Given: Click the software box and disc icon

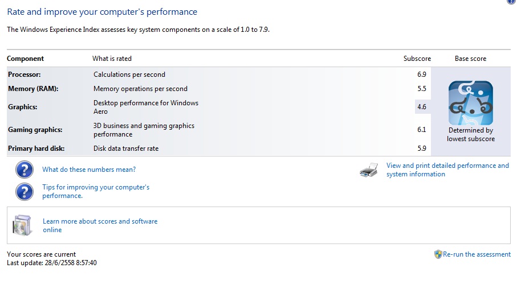Looking at the screenshot, I should 22,225.
